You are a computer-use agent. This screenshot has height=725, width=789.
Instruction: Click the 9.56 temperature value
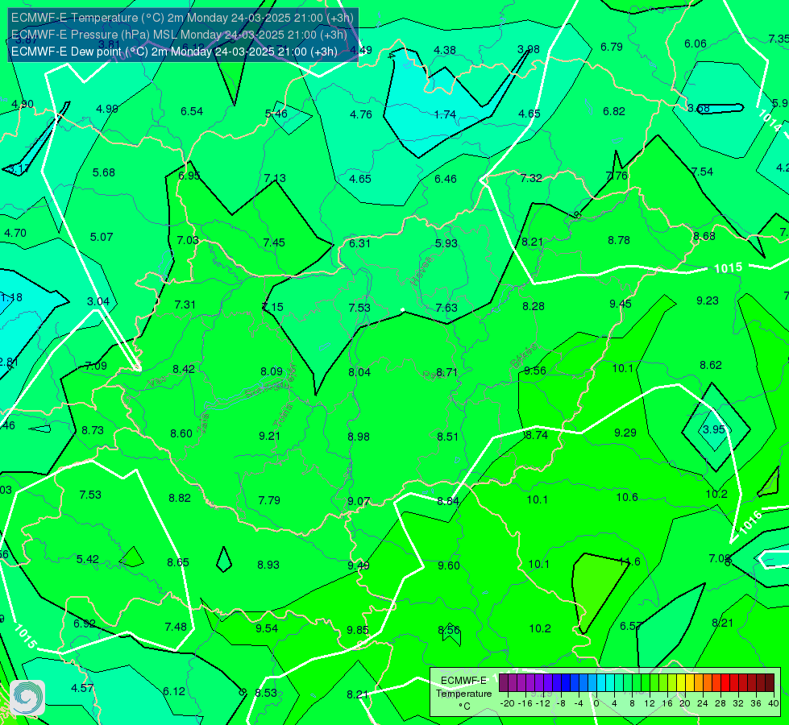(x=535, y=371)
